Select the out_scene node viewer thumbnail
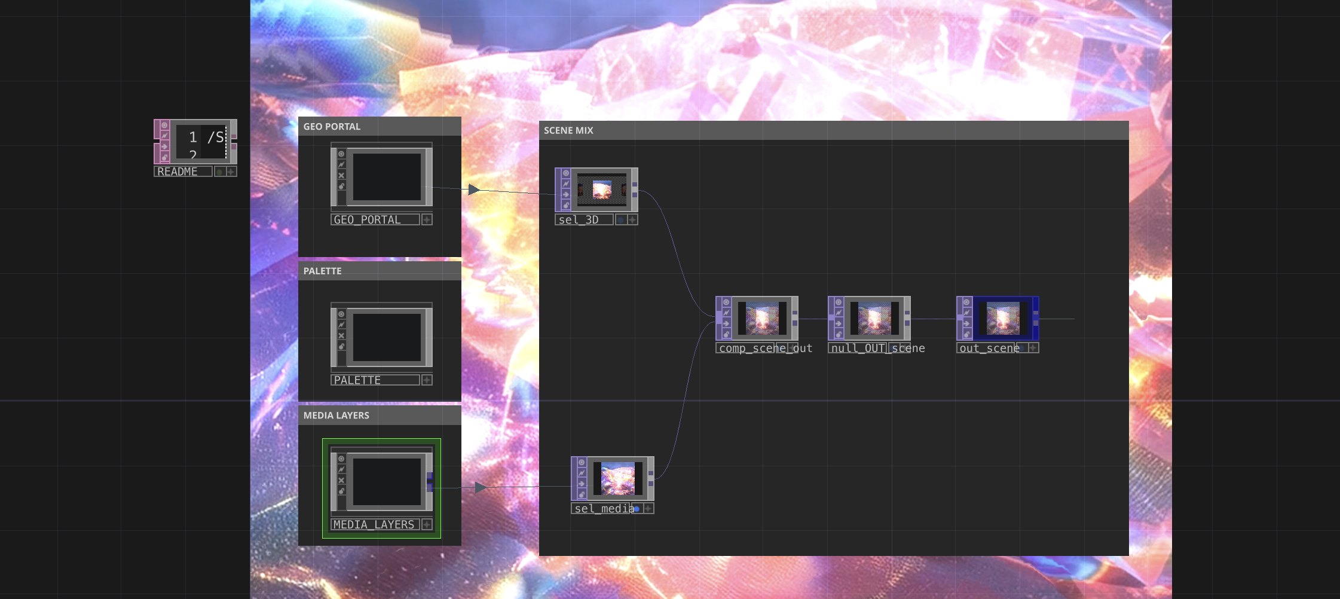Screen dimensions: 1340x599 click(x=1004, y=319)
